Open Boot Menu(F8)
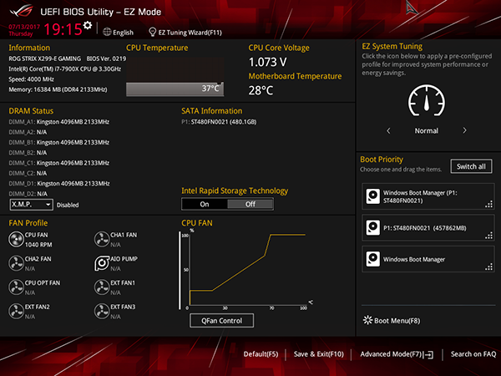This screenshot has width=501, height=376. pos(392,320)
